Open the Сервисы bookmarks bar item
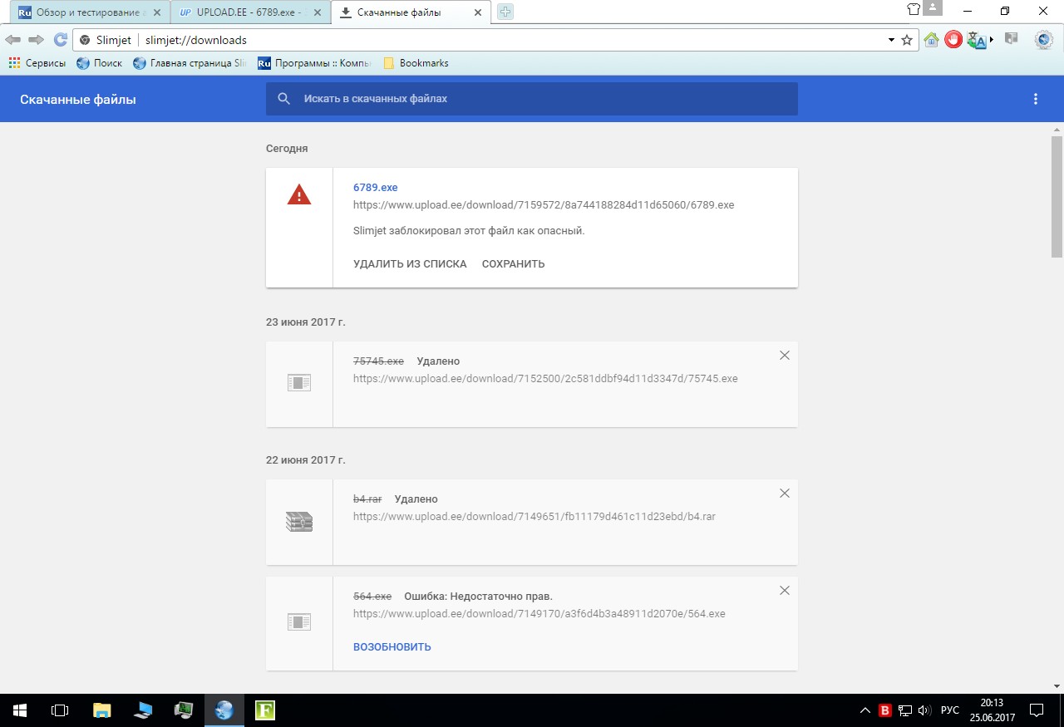 pos(37,63)
